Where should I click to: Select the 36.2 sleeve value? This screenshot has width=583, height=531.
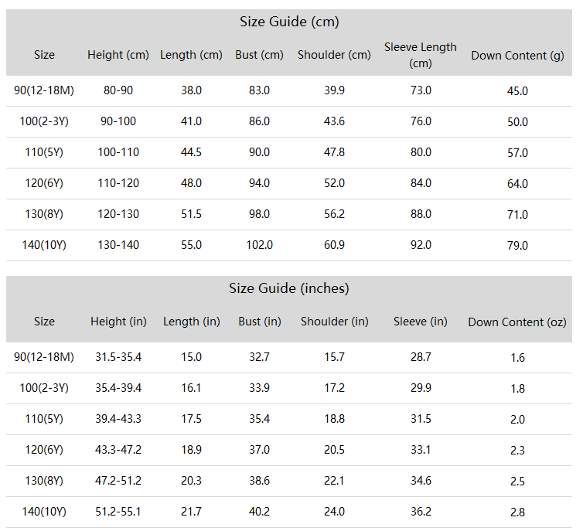(x=421, y=512)
